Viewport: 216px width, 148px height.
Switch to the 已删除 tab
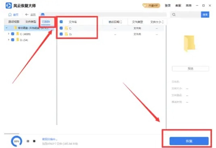pos(46,22)
